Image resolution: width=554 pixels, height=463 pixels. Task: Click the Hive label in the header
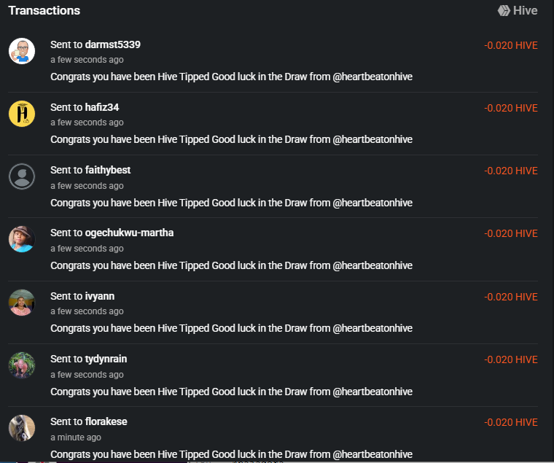tap(526, 11)
